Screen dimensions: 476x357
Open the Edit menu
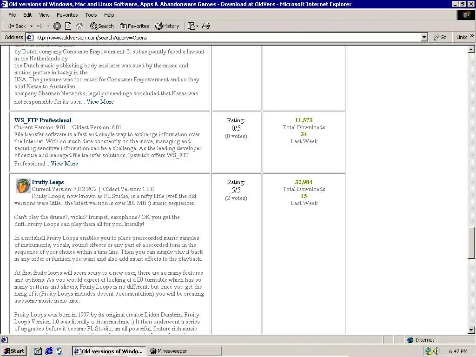27,15
